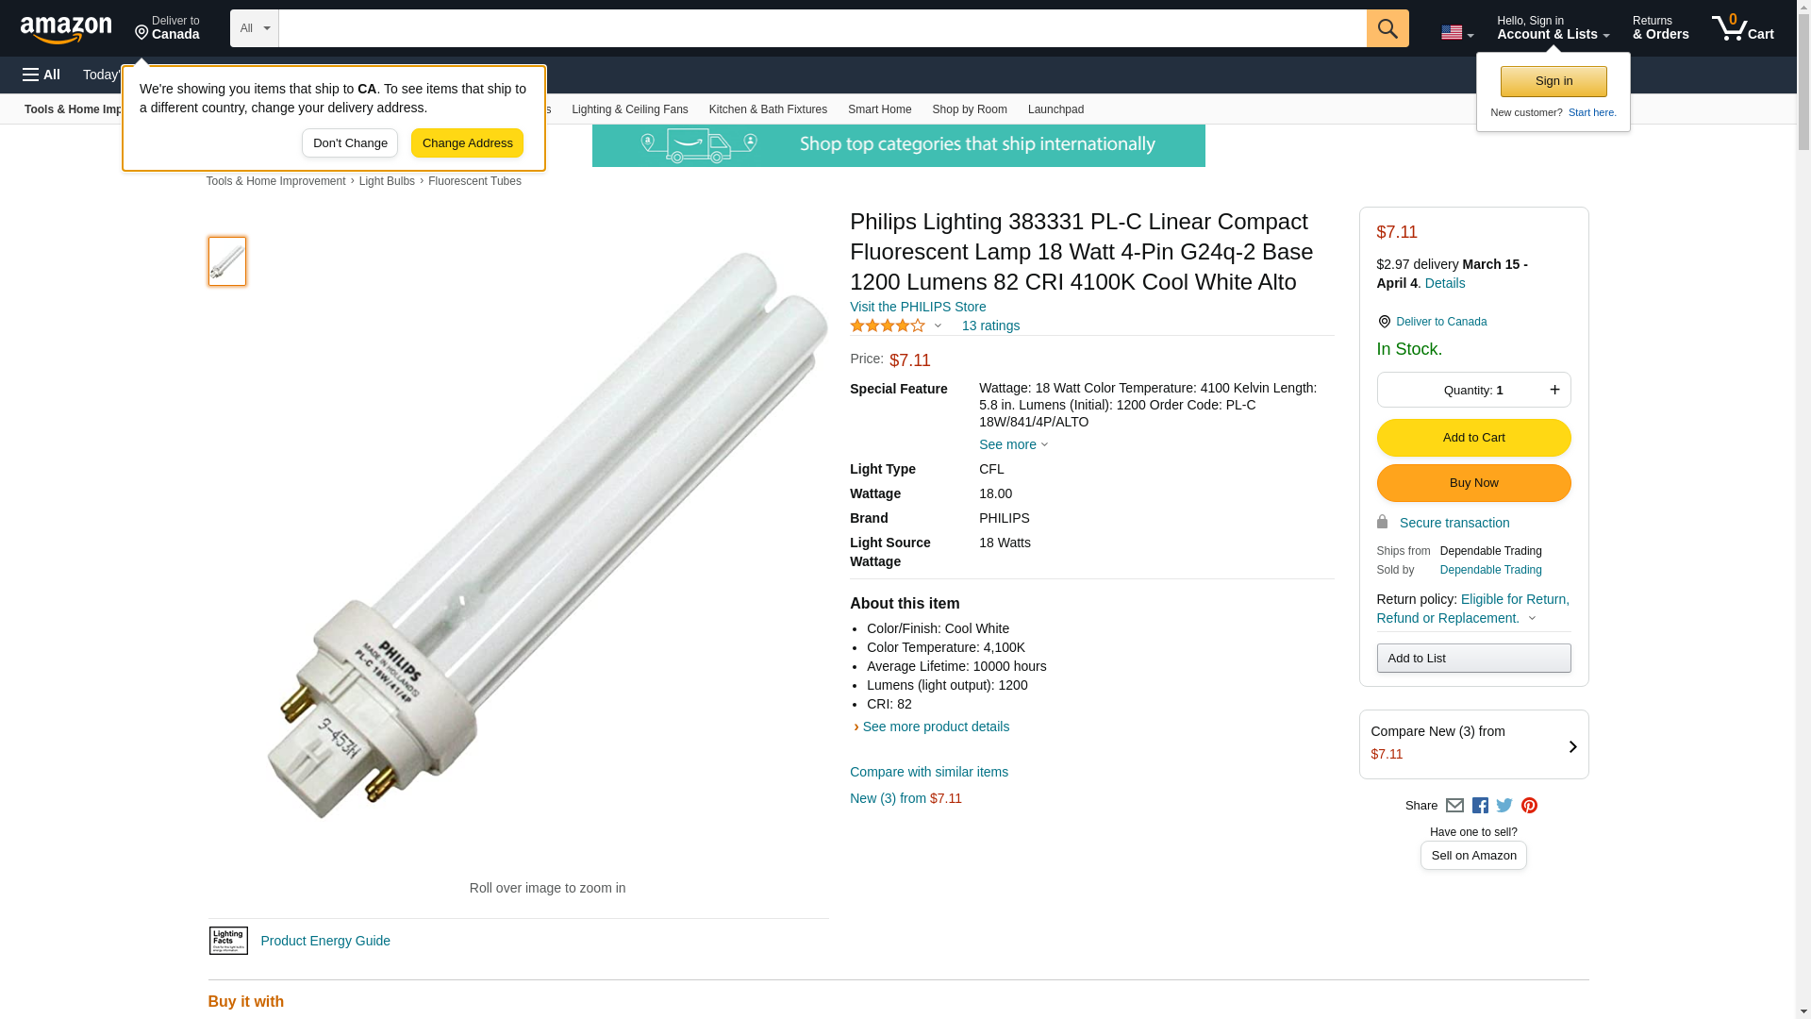
Task: Open the Smart Home menu item
Action: click(879, 109)
